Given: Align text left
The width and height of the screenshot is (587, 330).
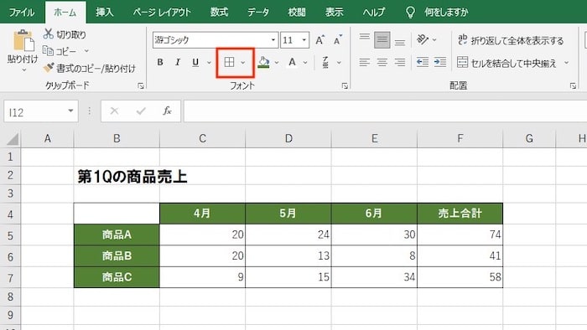Looking at the screenshot, I should [364, 63].
